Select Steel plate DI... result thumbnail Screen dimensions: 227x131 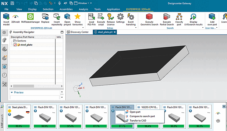coord(19,116)
